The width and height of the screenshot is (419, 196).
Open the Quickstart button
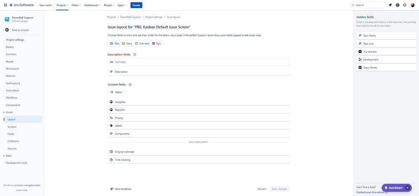pyautogui.click(x=393, y=188)
